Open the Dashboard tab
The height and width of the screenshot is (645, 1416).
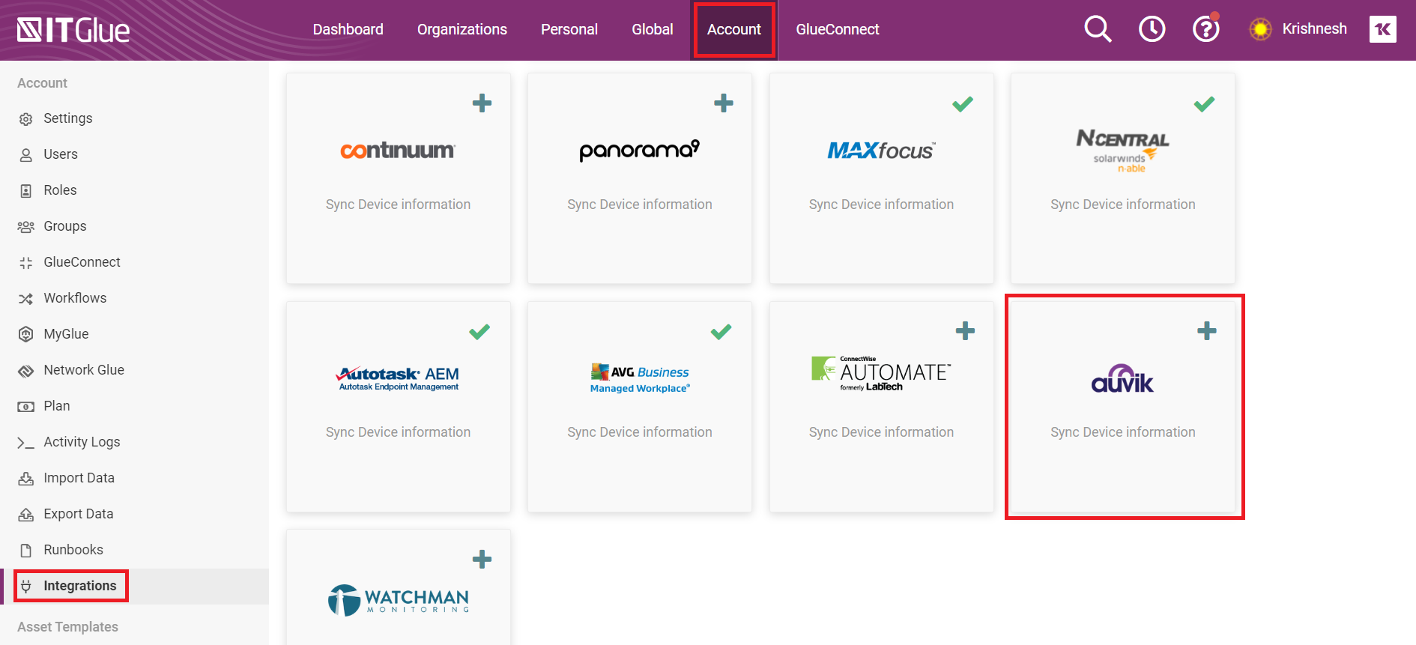(x=348, y=29)
